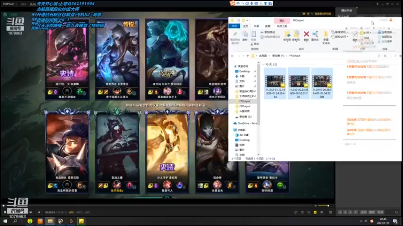
Task: Click the Rename icon in Explorer ribbon
Action: [x=315, y=34]
